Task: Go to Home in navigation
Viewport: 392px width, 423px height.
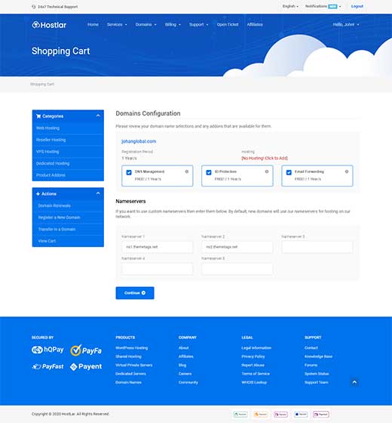Action: tap(93, 24)
